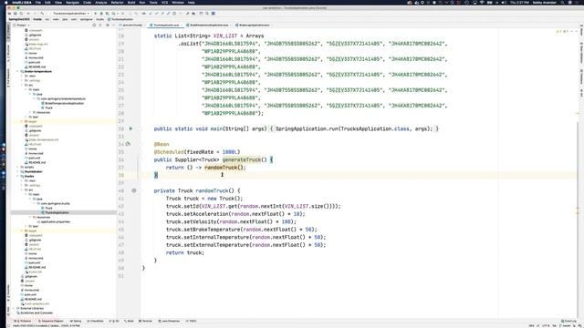The image size is (584, 328).
Task: Click the Run button in toolbar
Action: 95,14
